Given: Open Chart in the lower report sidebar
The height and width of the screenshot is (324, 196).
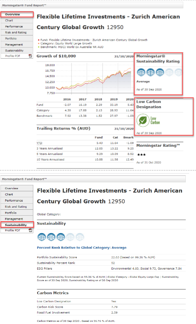Looking at the screenshot, I should tap(17, 194).
